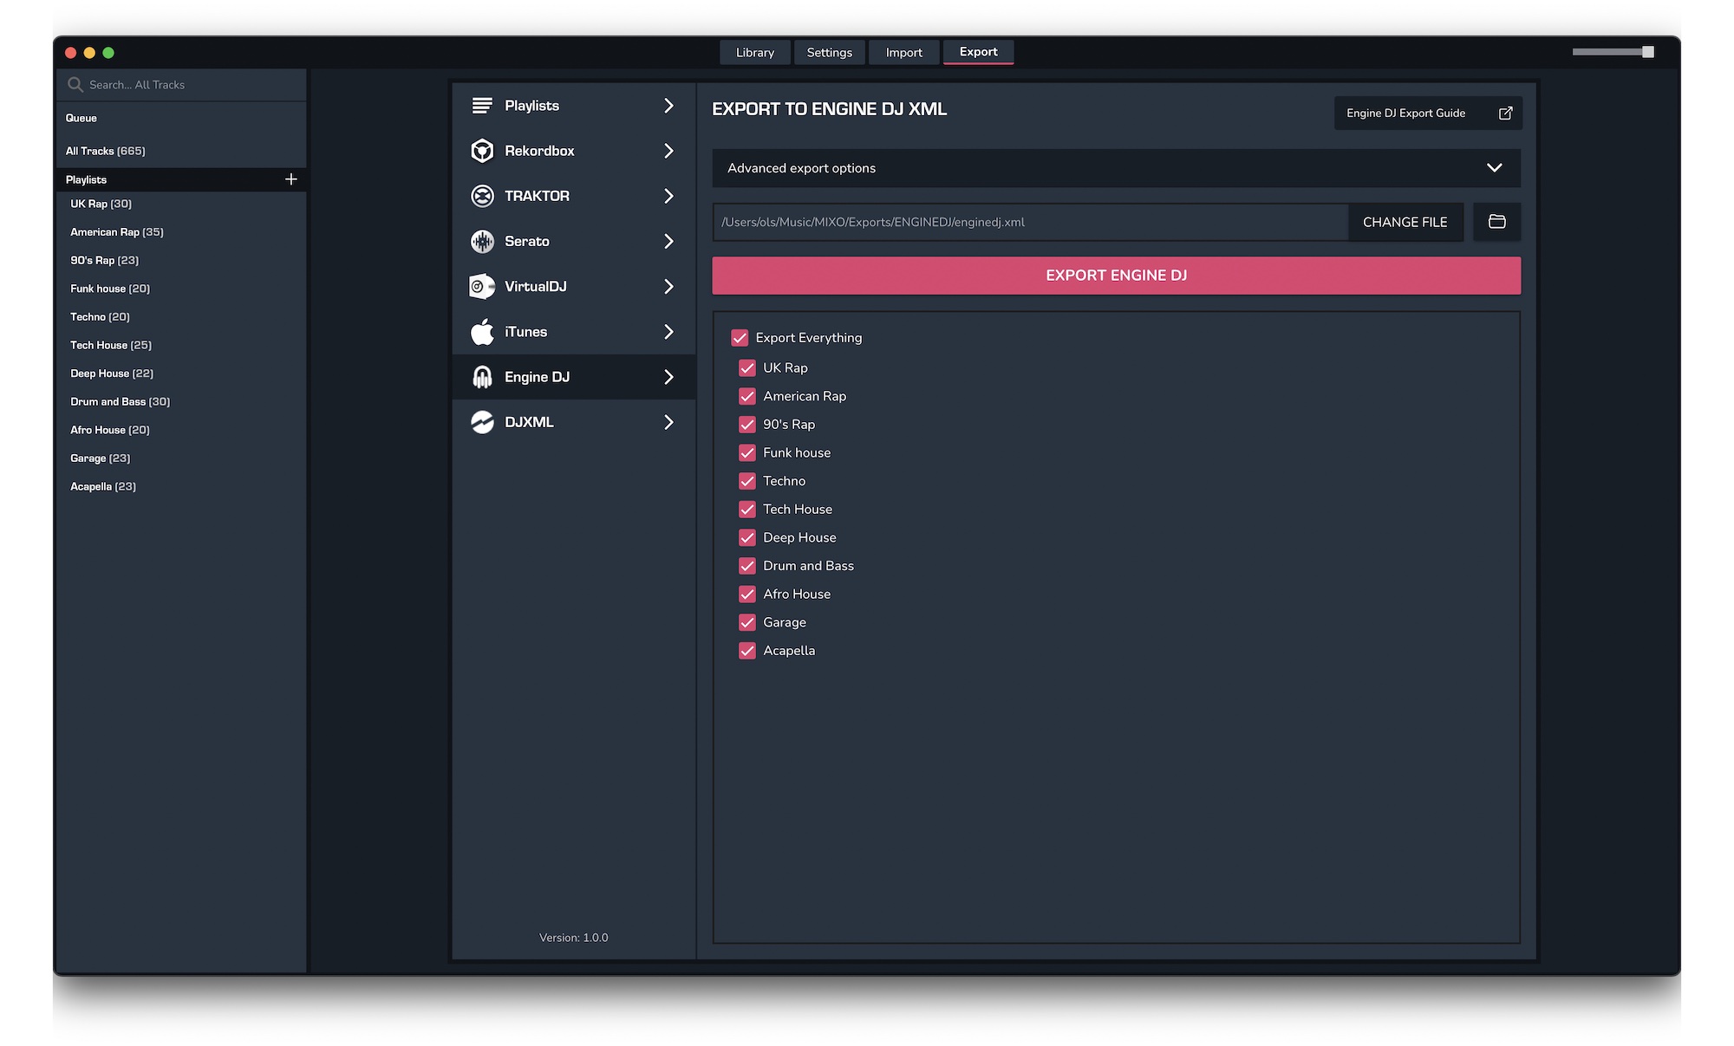Screen dimensions: 1734x1046
Task: Click the CHANGE FILE button
Action: (1405, 222)
